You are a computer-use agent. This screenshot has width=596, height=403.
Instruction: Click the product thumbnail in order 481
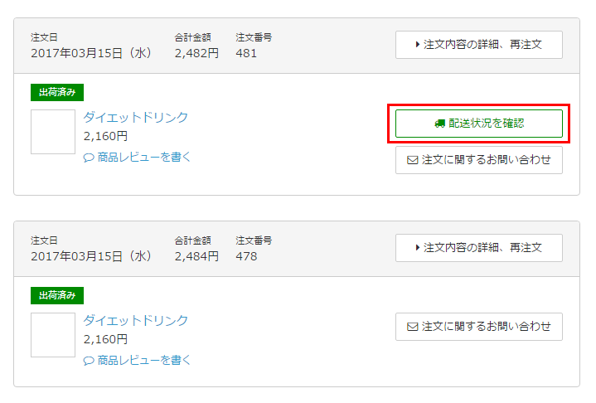pyautogui.click(x=53, y=132)
